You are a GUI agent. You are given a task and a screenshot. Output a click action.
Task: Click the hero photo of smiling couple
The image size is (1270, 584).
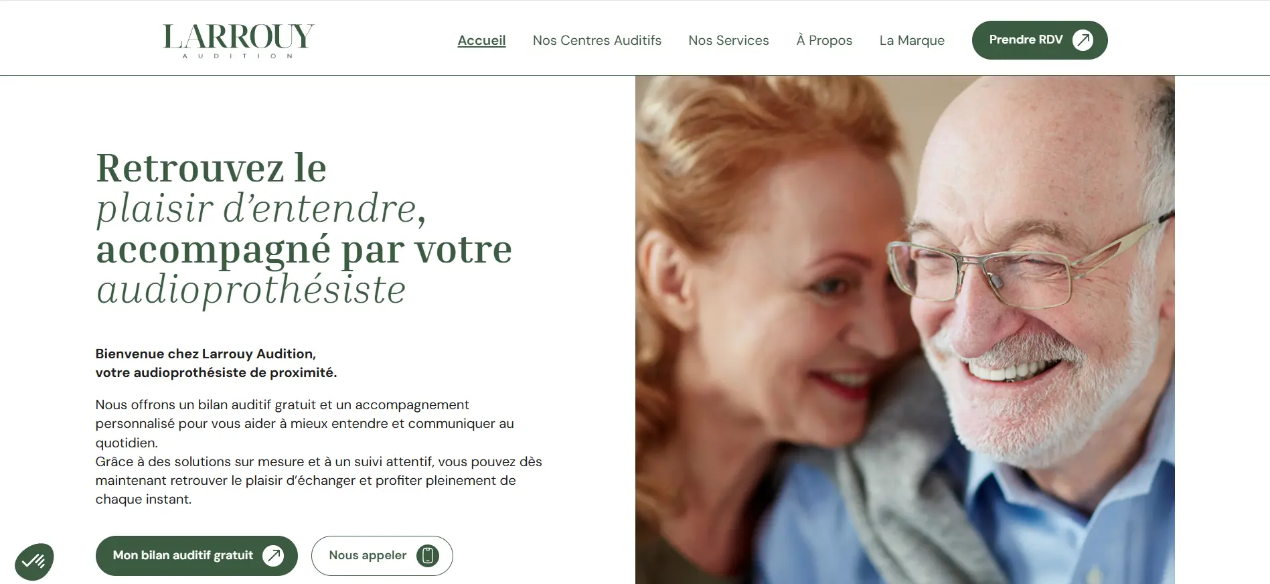904,330
